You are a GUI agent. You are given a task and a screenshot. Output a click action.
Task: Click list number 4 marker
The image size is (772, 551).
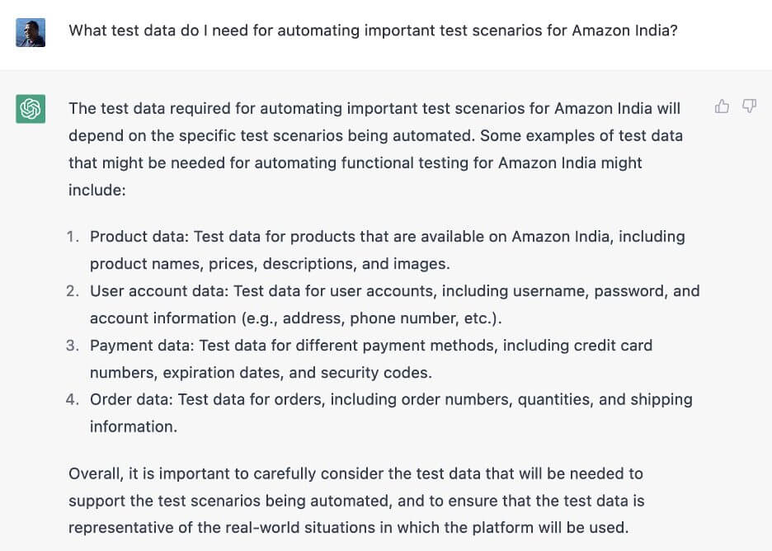click(73, 400)
